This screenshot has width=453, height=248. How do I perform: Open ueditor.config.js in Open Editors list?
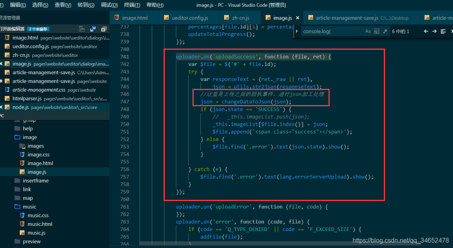(55, 46)
